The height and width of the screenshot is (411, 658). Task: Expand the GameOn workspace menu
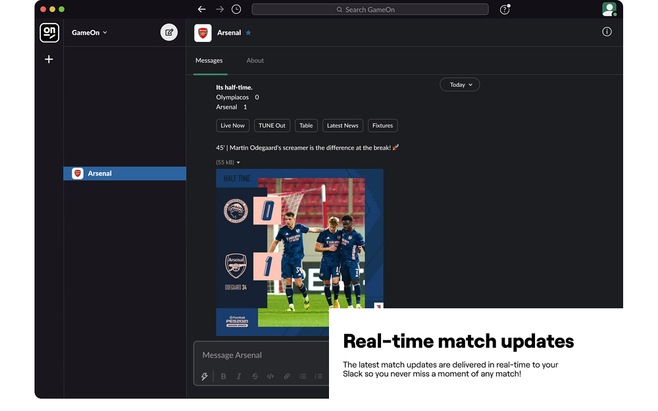click(89, 32)
